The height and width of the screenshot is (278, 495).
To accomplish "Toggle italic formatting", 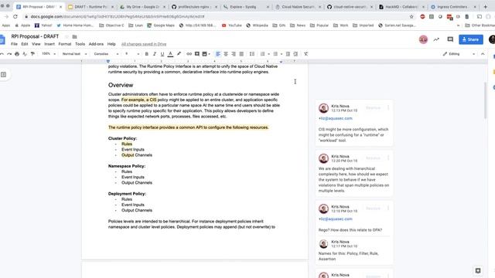I will click(155, 54).
